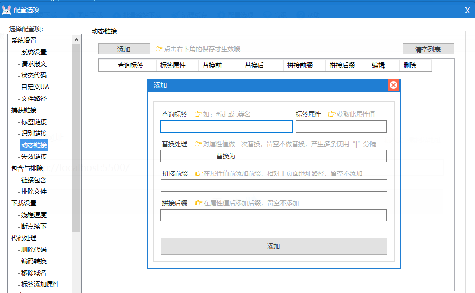Collapse the 系统设置 tree group
Viewport: 475px width, 293px height.
pos(24,41)
